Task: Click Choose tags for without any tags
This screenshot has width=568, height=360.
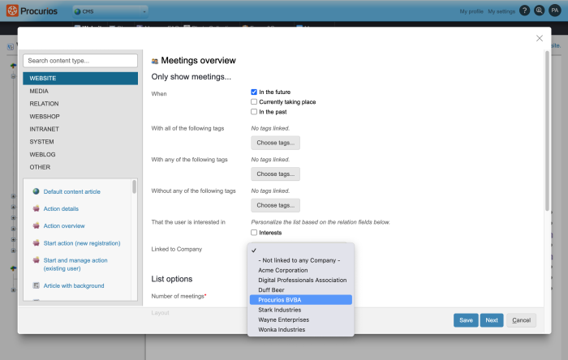Action: pyautogui.click(x=275, y=205)
